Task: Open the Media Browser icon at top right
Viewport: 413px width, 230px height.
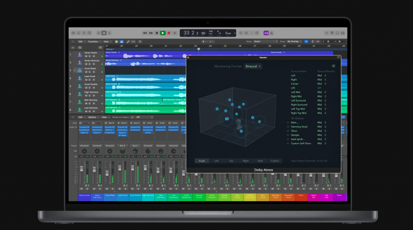Action: 343,33
